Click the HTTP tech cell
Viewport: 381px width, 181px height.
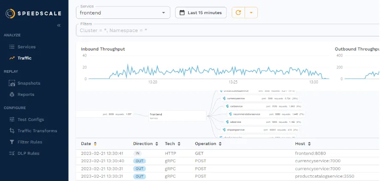[170, 153]
